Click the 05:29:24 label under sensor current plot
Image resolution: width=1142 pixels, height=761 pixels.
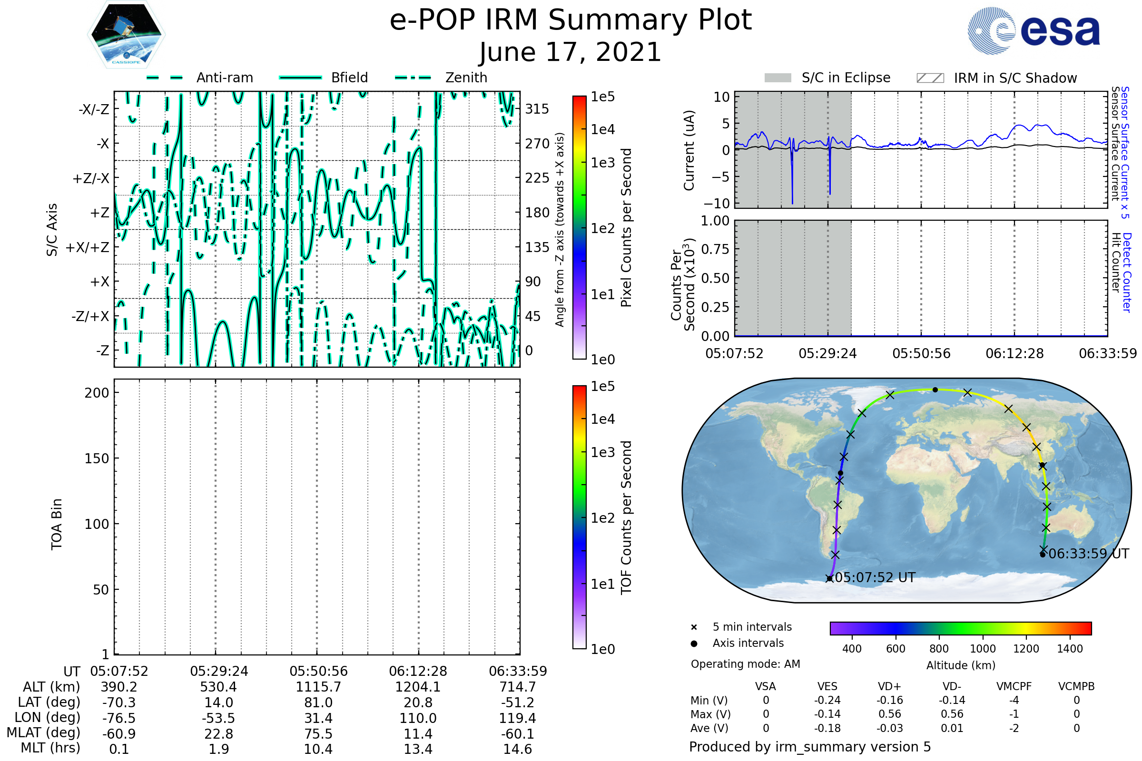point(827,353)
